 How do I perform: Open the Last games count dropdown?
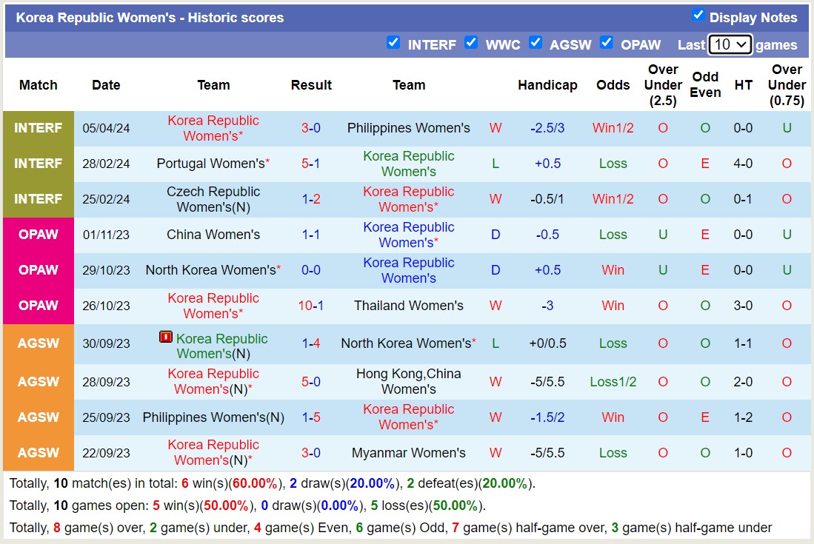point(730,44)
